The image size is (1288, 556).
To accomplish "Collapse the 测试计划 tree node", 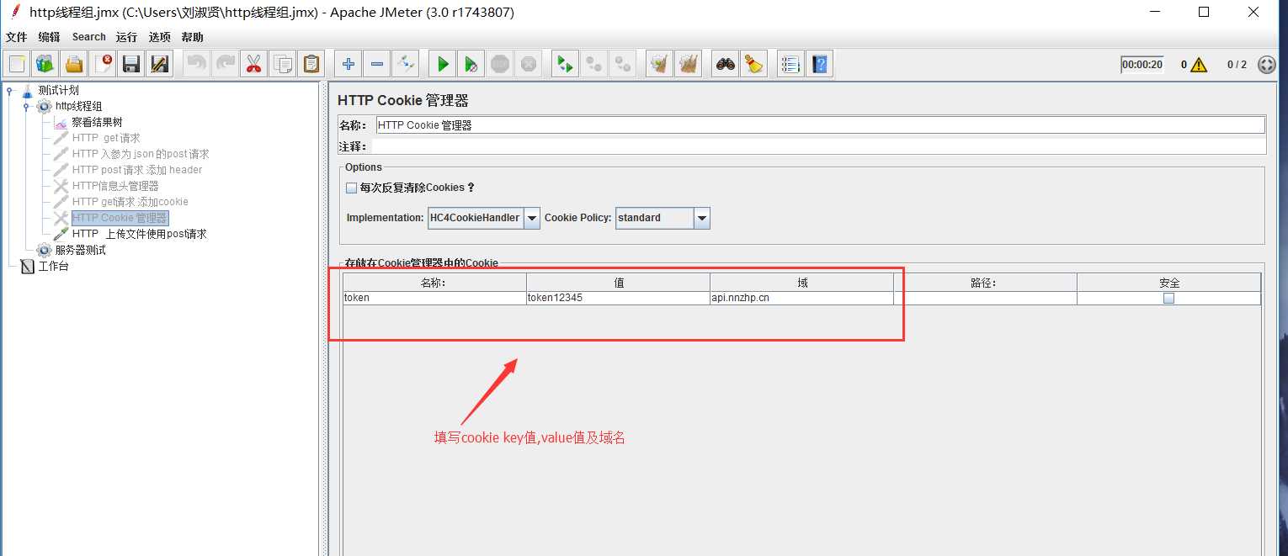I will coord(9,90).
